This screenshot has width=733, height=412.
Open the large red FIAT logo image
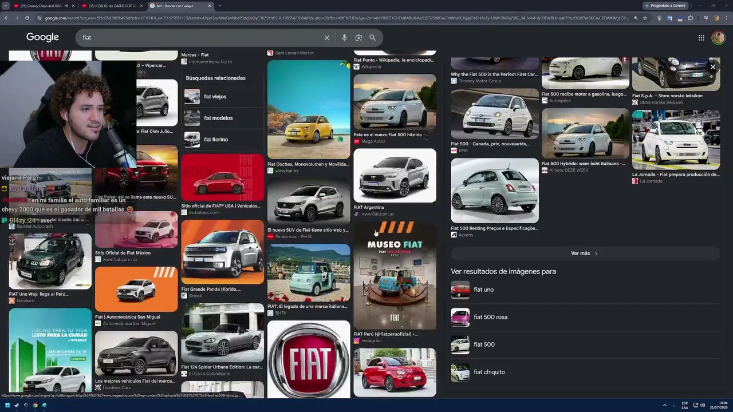coord(309,359)
